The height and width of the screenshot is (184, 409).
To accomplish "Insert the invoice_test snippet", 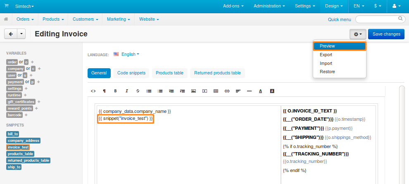I will coord(18,147).
